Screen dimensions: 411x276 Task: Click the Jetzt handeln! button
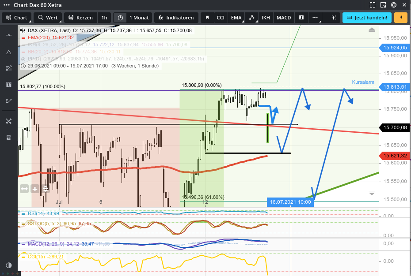point(367,18)
